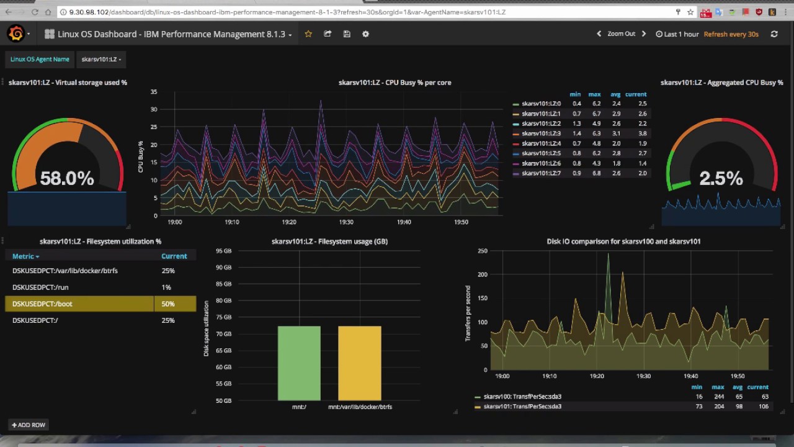This screenshot has height=447, width=794.
Task: Open Virtual storage used % panel title
Action: (x=68, y=83)
